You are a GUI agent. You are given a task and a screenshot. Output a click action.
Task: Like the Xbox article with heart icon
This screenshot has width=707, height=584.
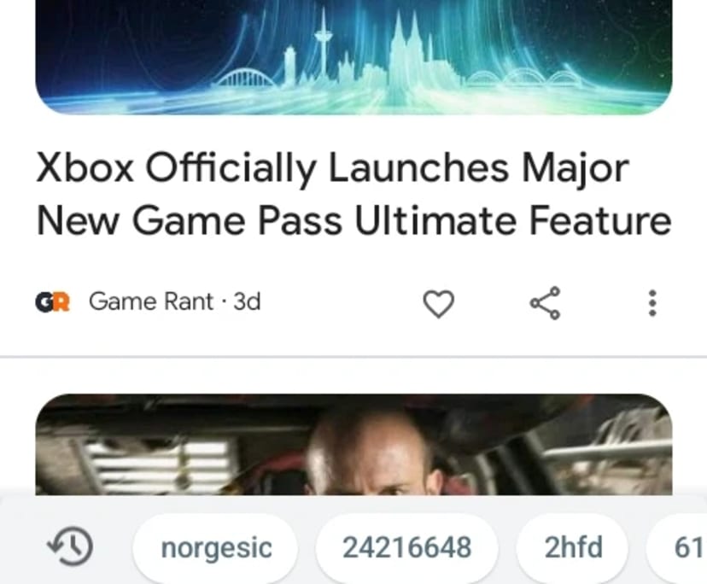[x=438, y=303]
